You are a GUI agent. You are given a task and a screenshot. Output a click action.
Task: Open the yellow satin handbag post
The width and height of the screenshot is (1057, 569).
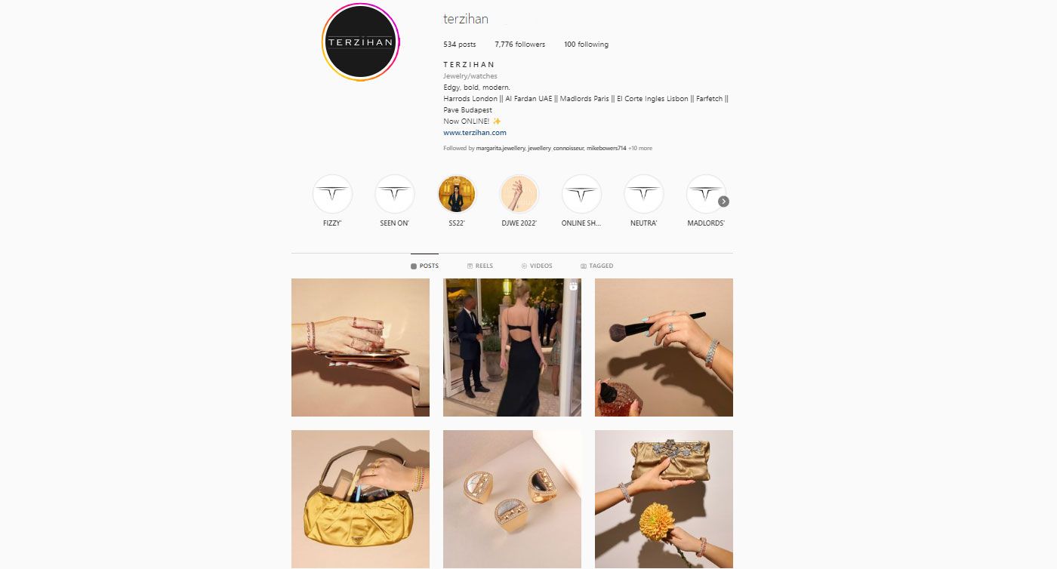360,499
